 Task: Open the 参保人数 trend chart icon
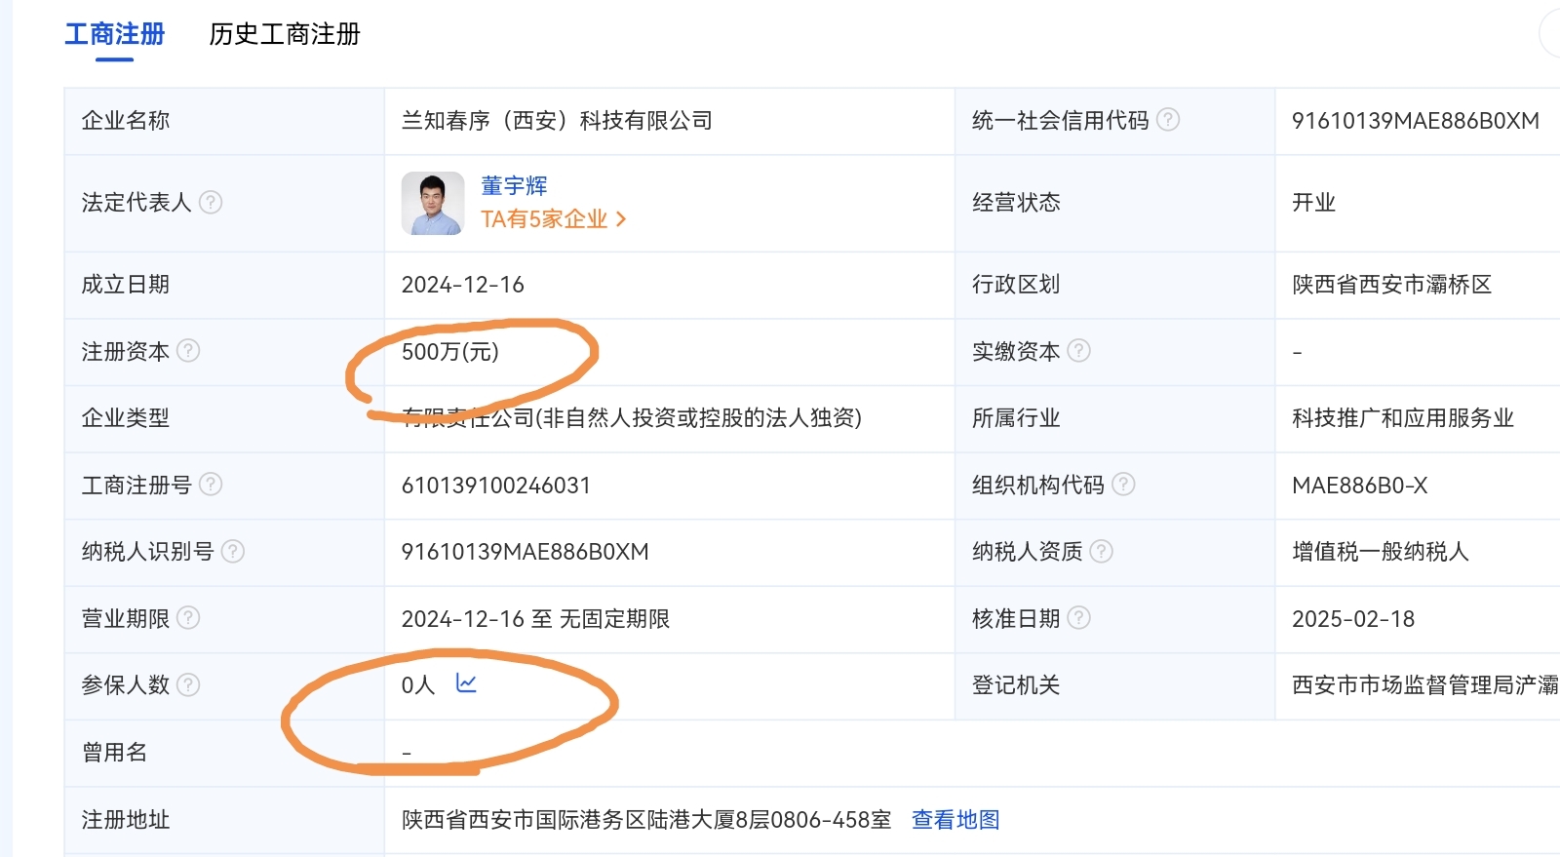click(x=466, y=683)
